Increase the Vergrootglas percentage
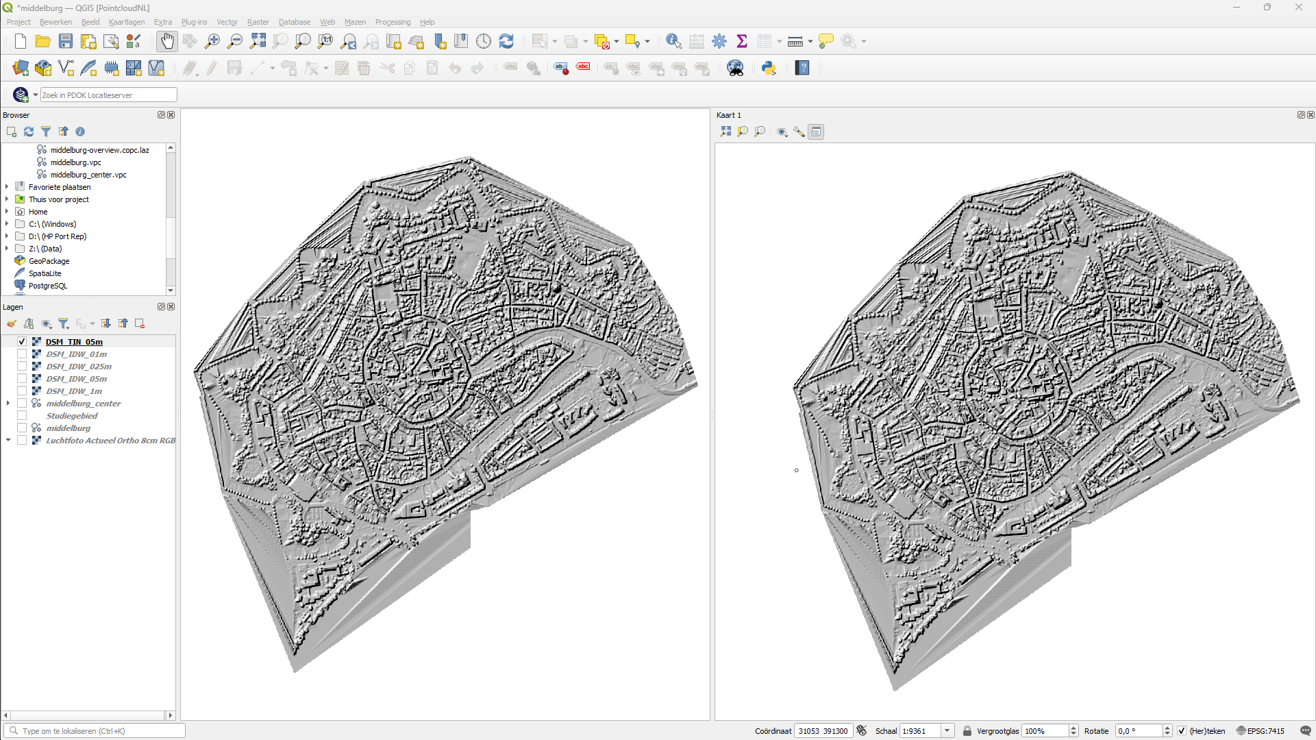 [x=1072, y=727]
